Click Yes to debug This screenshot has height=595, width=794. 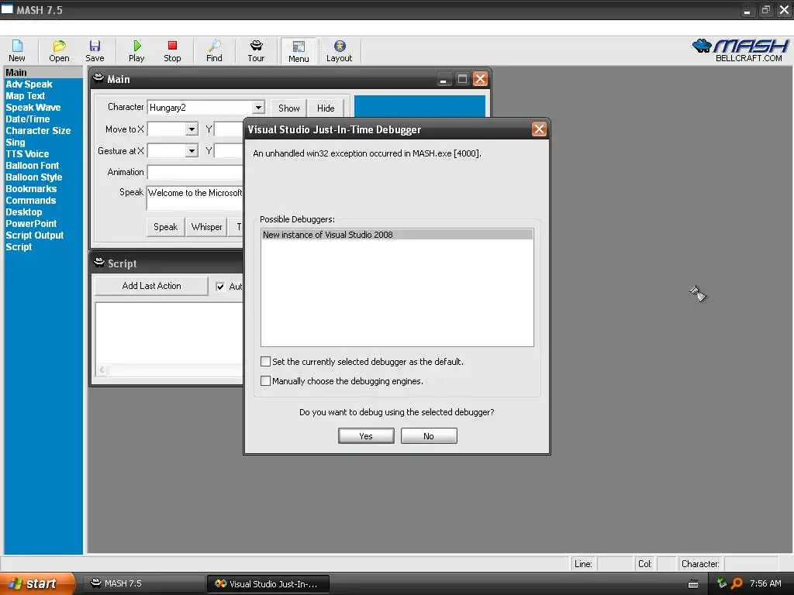point(366,436)
